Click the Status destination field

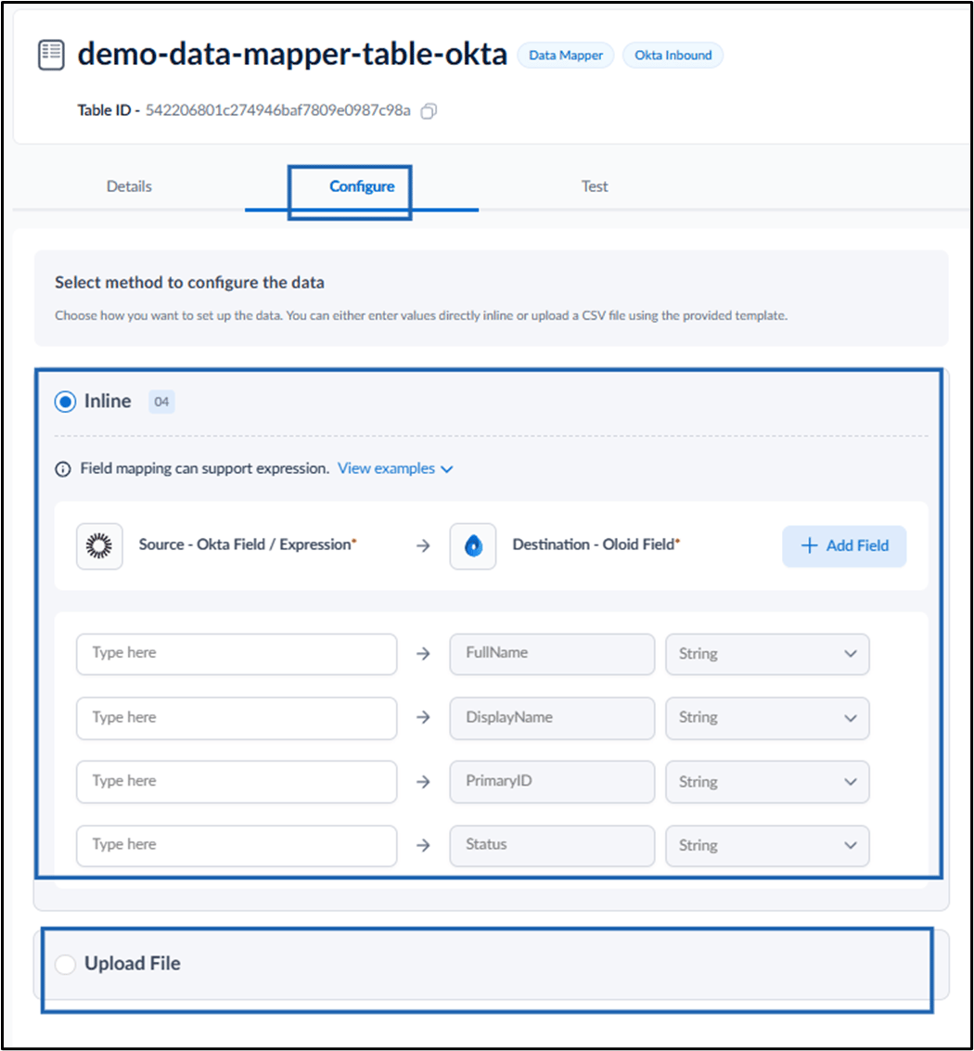pyautogui.click(x=552, y=845)
